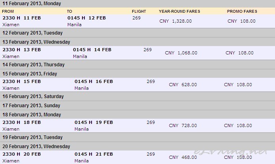The height and width of the screenshot is (164, 275).
Task: Select the 16 February 2013, Saturday row
Action: point(137,96)
